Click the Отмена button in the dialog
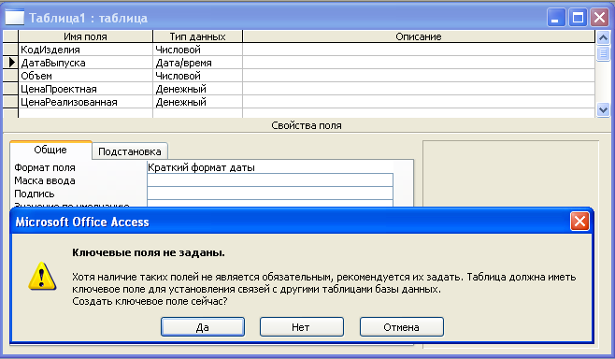This screenshot has width=615, height=359. (x=402, y=327)
